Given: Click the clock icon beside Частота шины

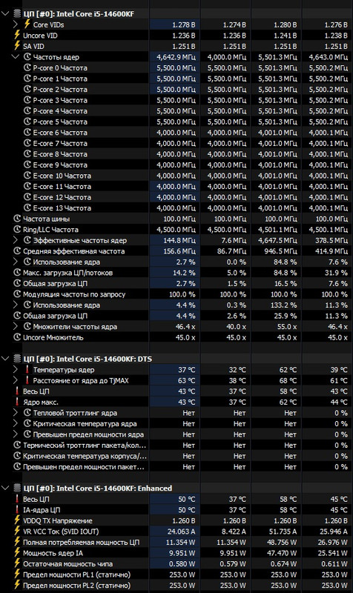Looking at the screenshot, I should [x=17, y=219].
